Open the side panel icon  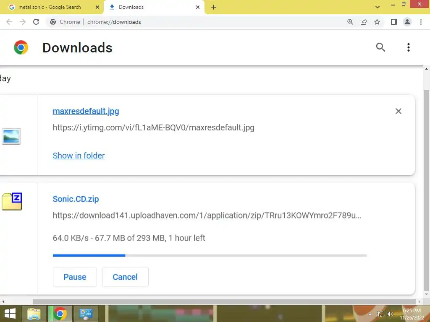coord(394,22)
